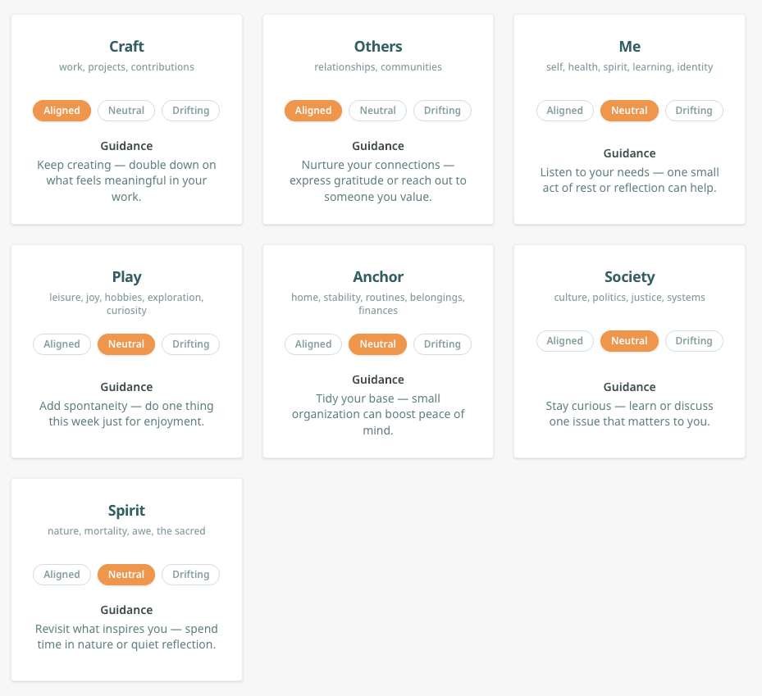The image size is (762, 696).
Task: Click the Spirit card heading
Action: pos(126,511)
